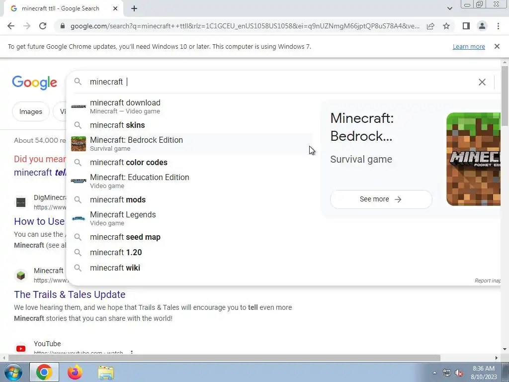Click the Chrome icon in the taskbar
509x382 pixels.
pos(44,372)
